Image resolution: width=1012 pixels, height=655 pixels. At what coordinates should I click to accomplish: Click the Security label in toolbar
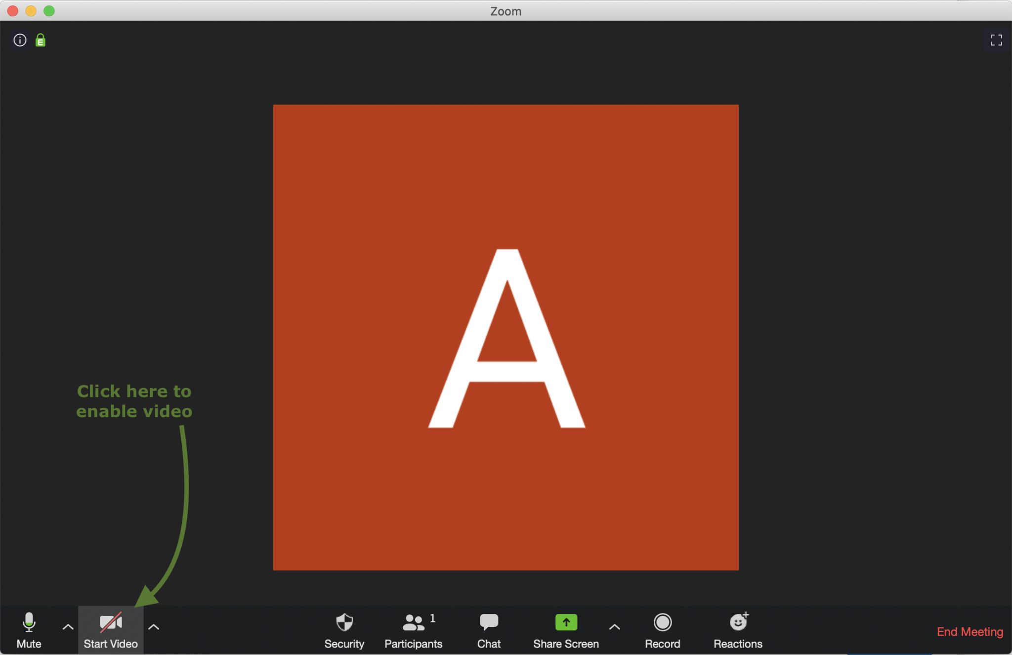(344, 644)
